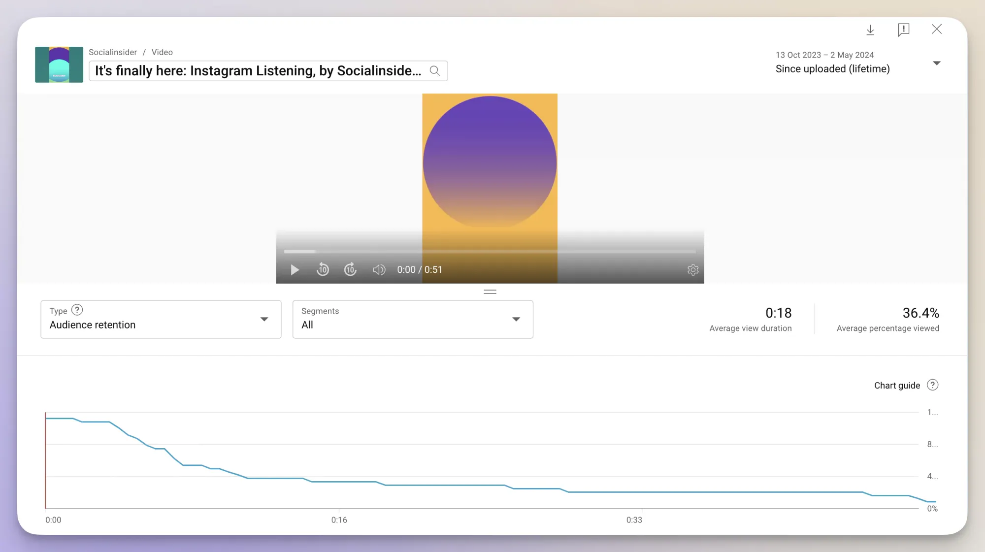Rewind the video 10 seconds

pyautogui.click(x=323, y=269)
